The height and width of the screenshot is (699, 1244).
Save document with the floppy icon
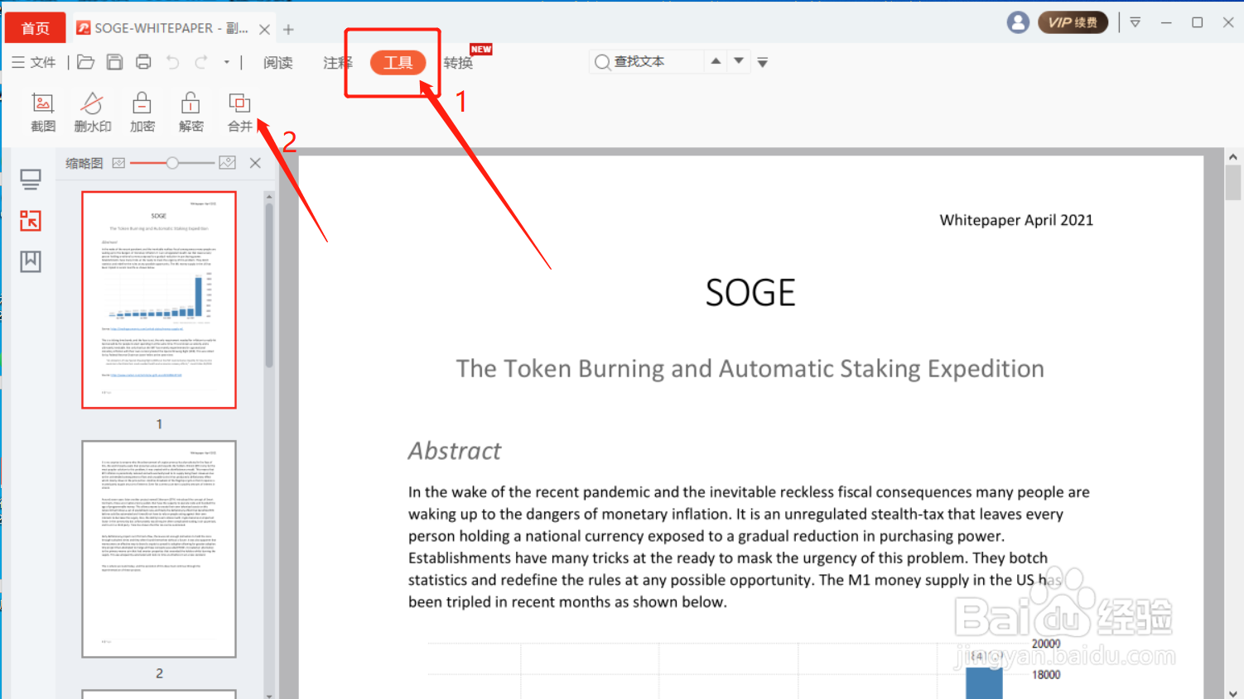coord(114,62)
